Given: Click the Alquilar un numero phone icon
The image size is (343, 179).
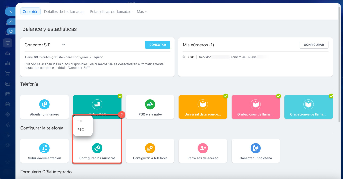Looking at the screenshot, I should point(44,104).
